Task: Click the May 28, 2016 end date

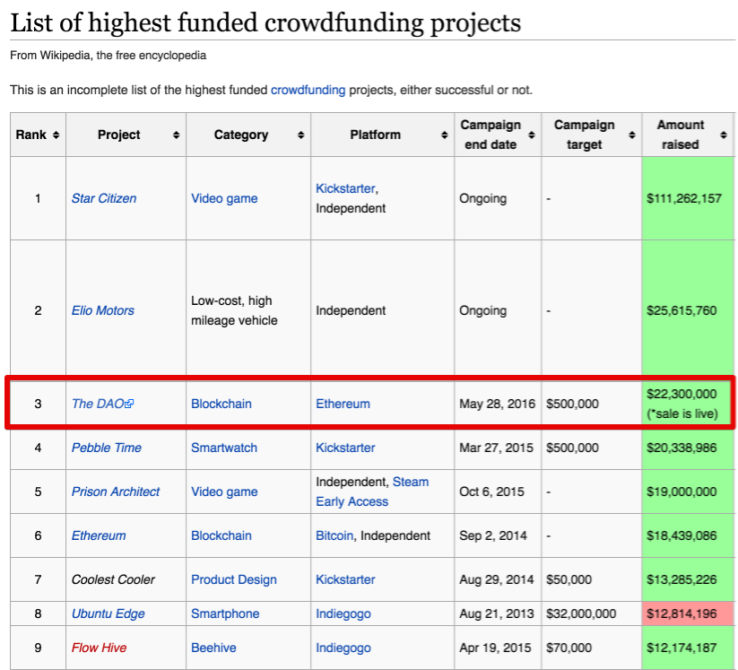Action: (497, 404)
